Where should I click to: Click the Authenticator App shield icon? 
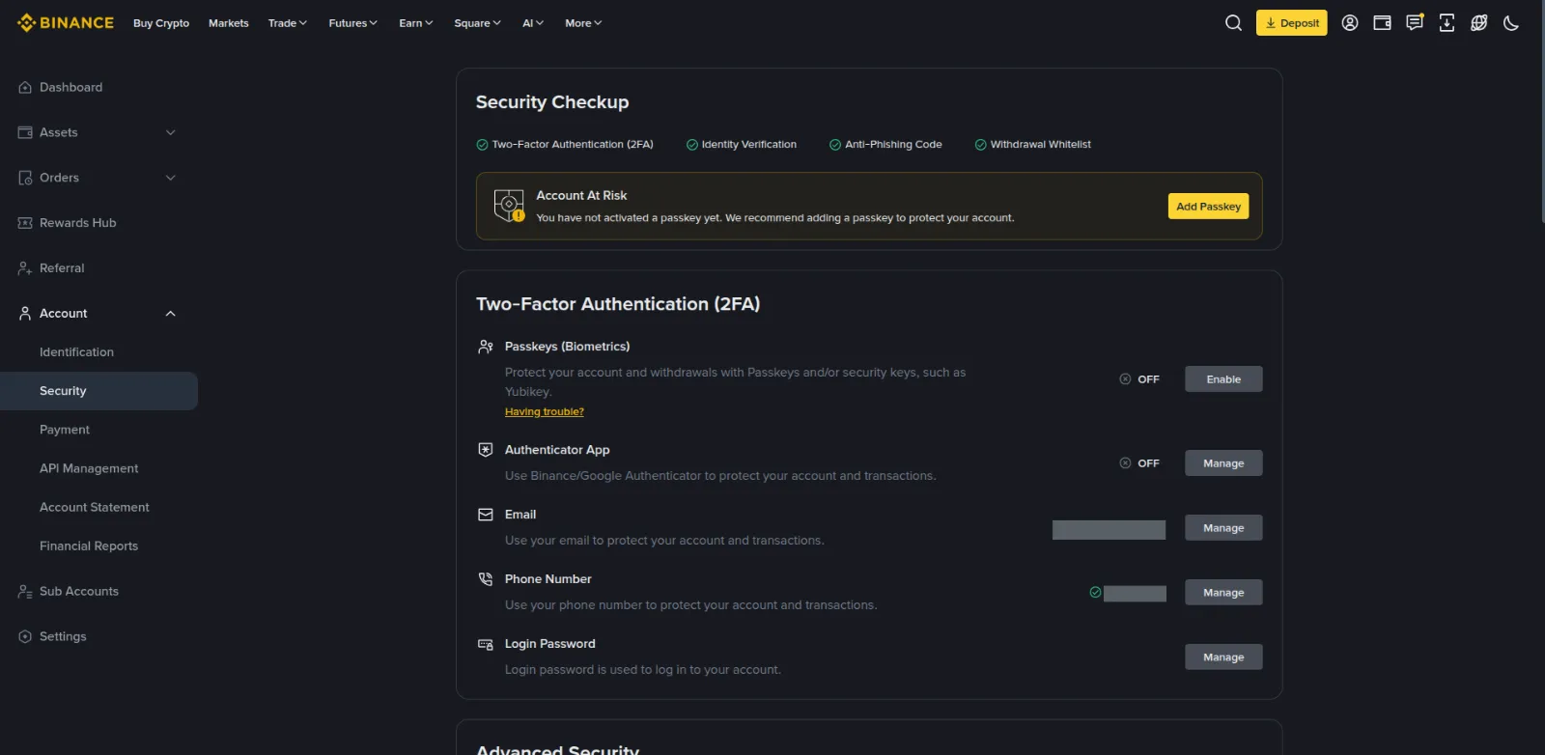click(486, 450)
